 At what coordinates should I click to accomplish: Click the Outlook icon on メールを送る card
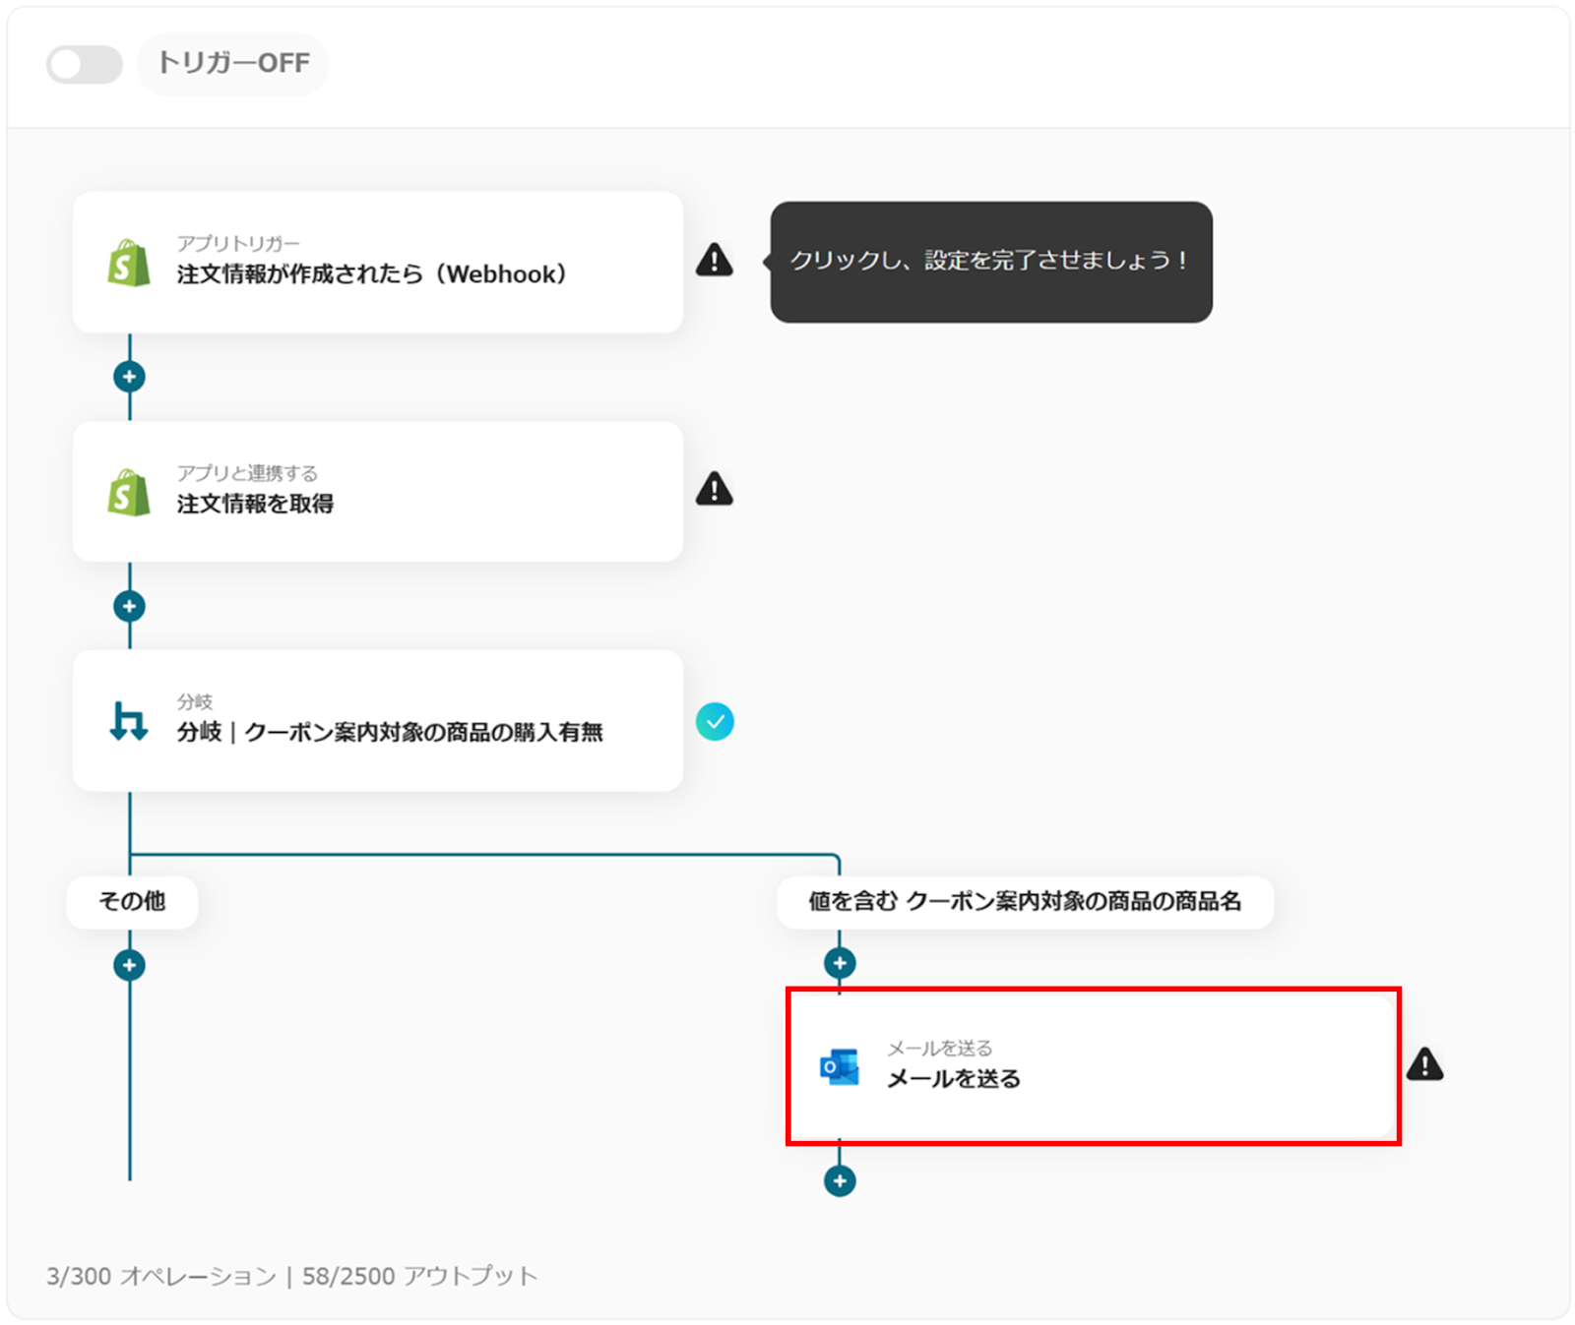click(x=840, y=1067)
